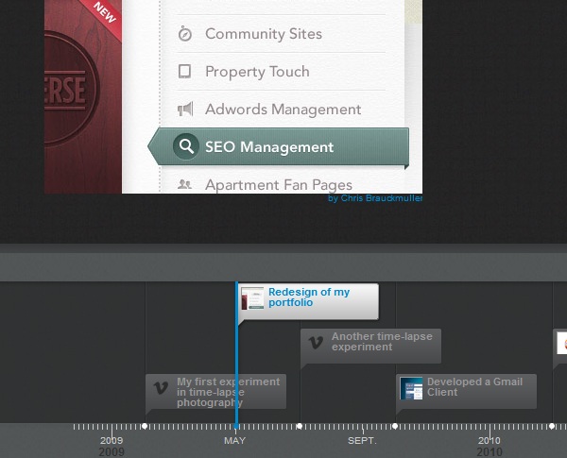Open the Redesign of my portfolio thumbnail
Viewport: 567px width, 458px height.
[x=252, y=298]
